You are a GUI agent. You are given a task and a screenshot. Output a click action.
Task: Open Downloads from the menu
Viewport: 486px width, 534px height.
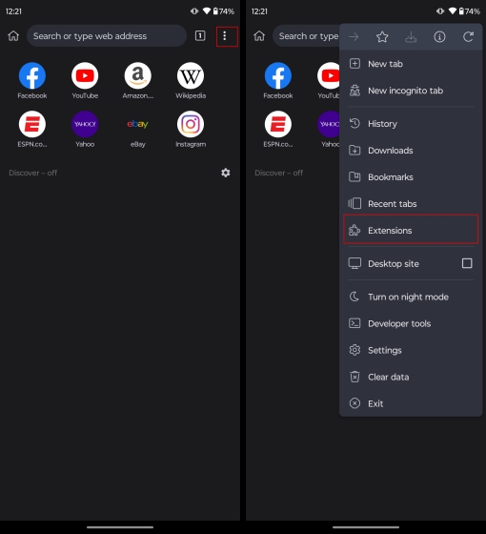(x=411, y=151)
